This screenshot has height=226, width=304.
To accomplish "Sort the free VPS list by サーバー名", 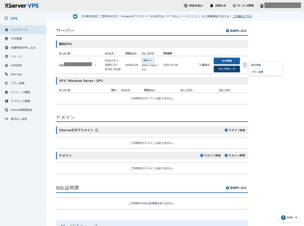I will click(x=65, y=53).
